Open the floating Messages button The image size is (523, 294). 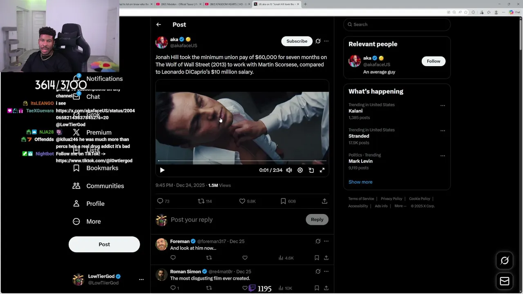pos(505,281)
